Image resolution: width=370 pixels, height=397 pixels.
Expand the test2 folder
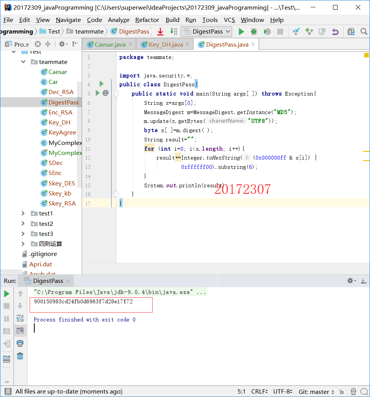[23, 224]
